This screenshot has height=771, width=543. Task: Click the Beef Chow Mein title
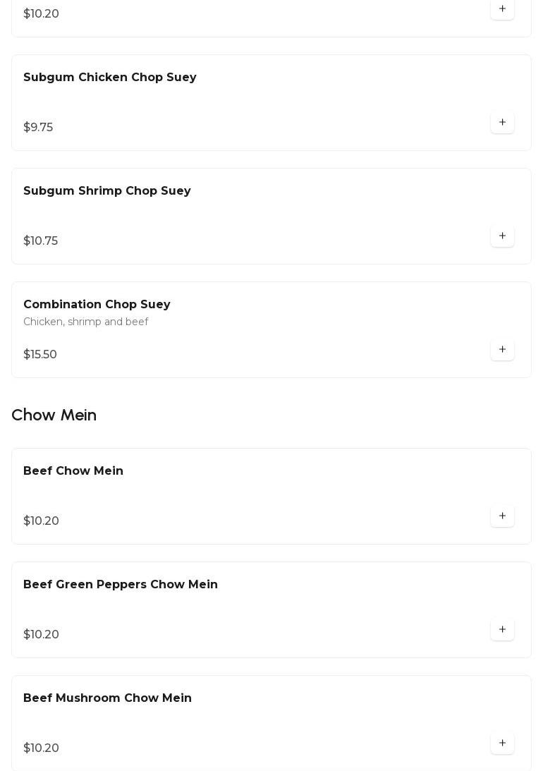73,471
